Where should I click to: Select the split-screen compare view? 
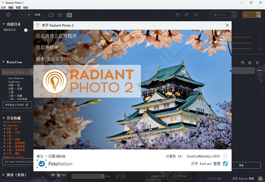coord(69,15)
